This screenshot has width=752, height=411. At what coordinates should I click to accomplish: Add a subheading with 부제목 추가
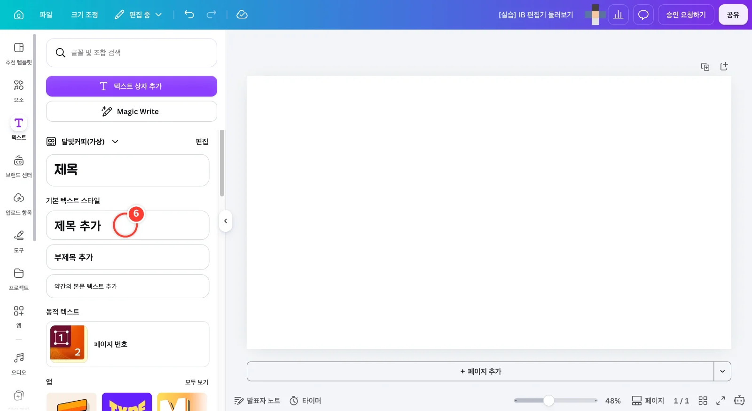tap(127, 257)
